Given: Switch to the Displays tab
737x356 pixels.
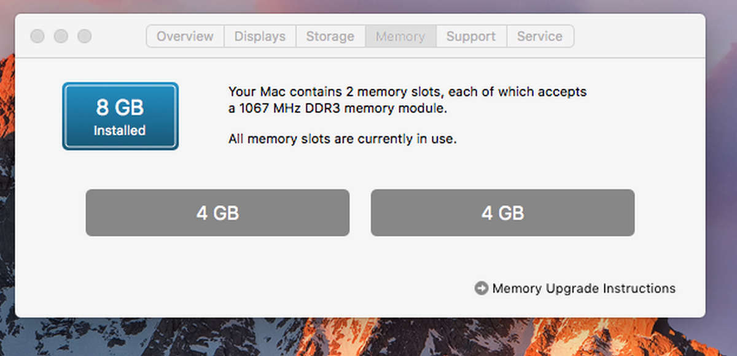Looking at the screenshot, I should pyautogui.click(x=260, y=36).
